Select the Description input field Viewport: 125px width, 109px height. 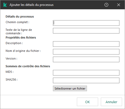(x=86, y=44)
